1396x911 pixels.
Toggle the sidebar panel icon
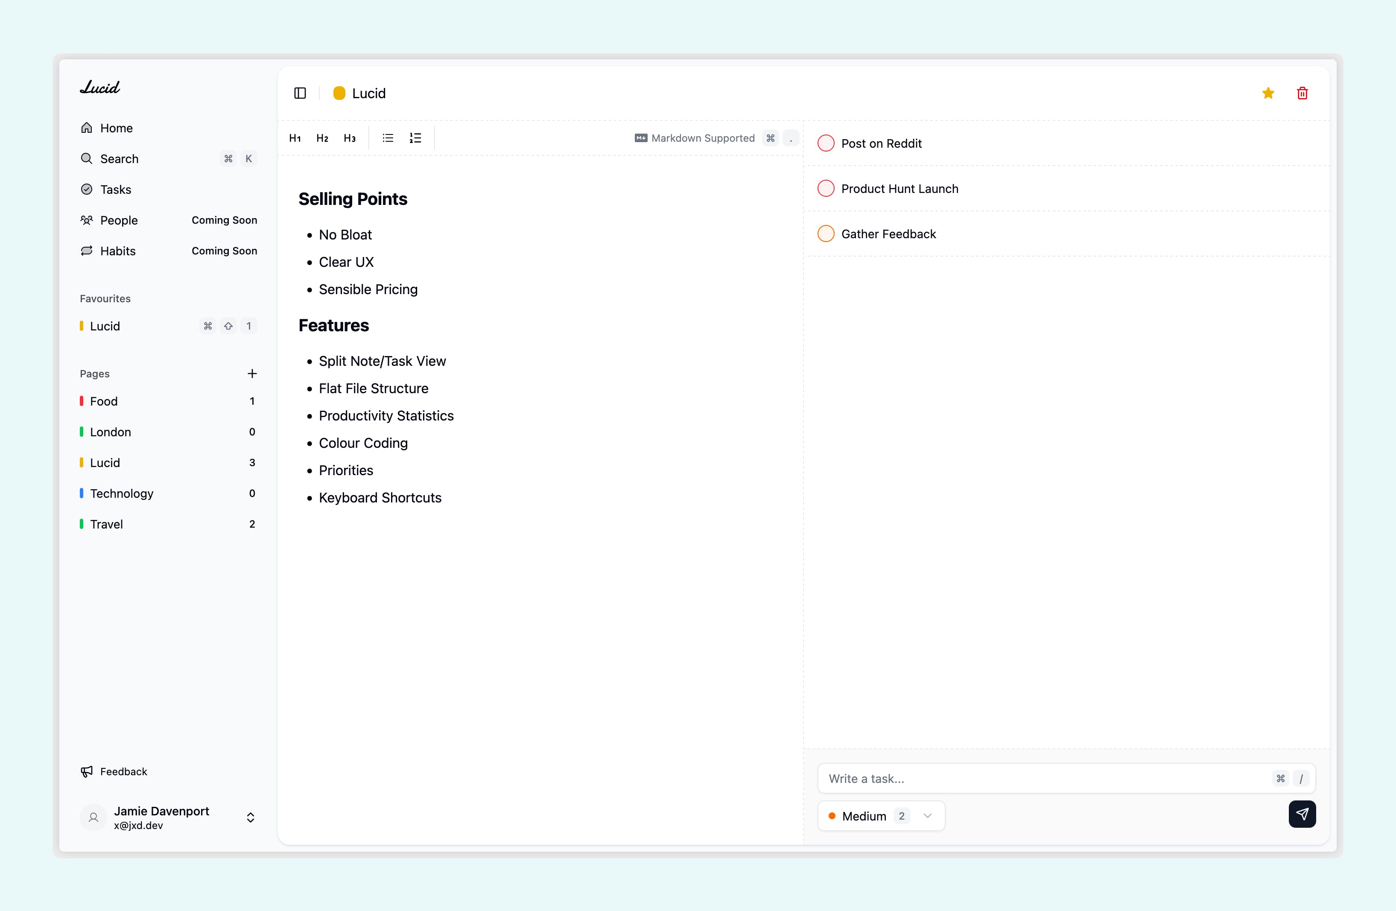coord(300,93)
